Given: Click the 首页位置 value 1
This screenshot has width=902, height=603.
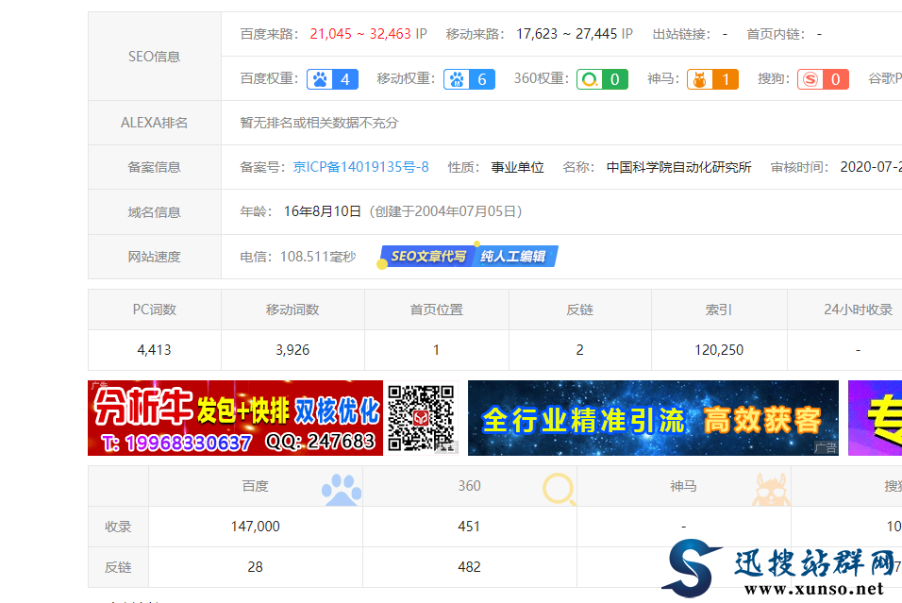Looking at the screenshot, I should [436, 350].
